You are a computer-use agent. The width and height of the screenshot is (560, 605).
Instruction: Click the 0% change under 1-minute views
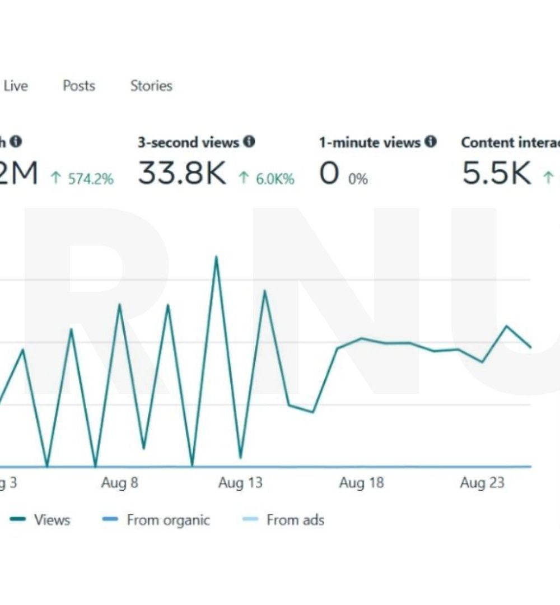pyautogui.click(x=358, y=179)
